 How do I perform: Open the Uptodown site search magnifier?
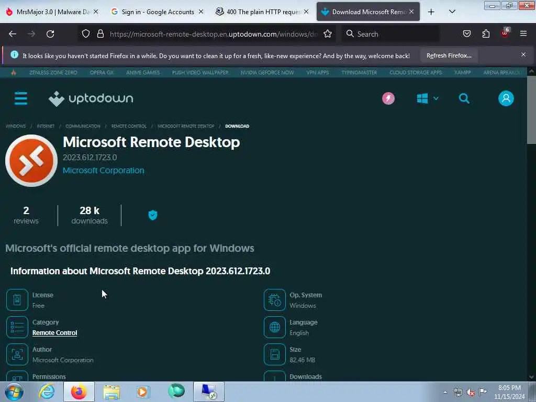pos(464,98)
